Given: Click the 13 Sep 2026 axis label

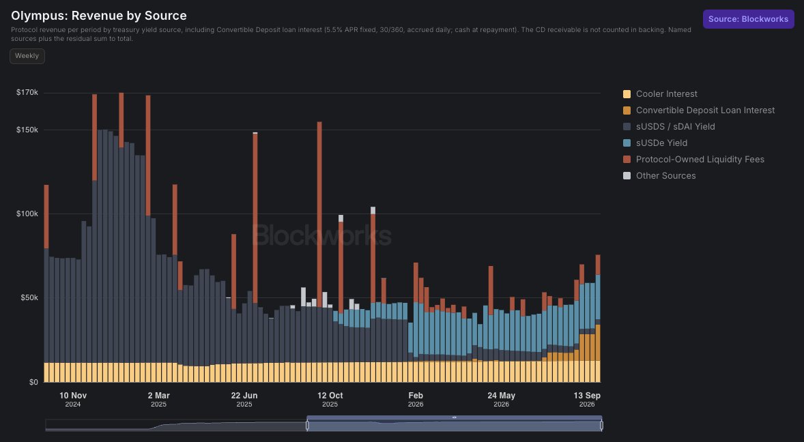Looking at the screenshot, I should point(586,400).
